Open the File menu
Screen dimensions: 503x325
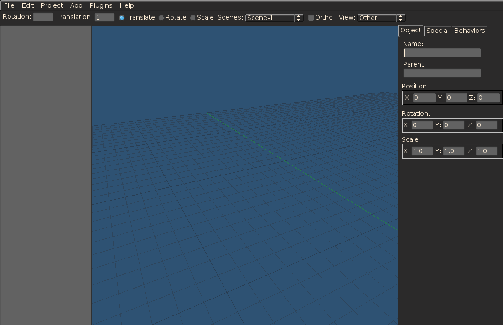pos(9,5)
